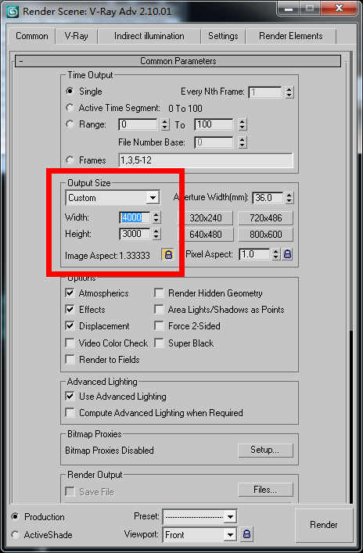Open the Output Size Custom dropdown
The height and width of the screenshot is (553, 363).
pos(113,197)
